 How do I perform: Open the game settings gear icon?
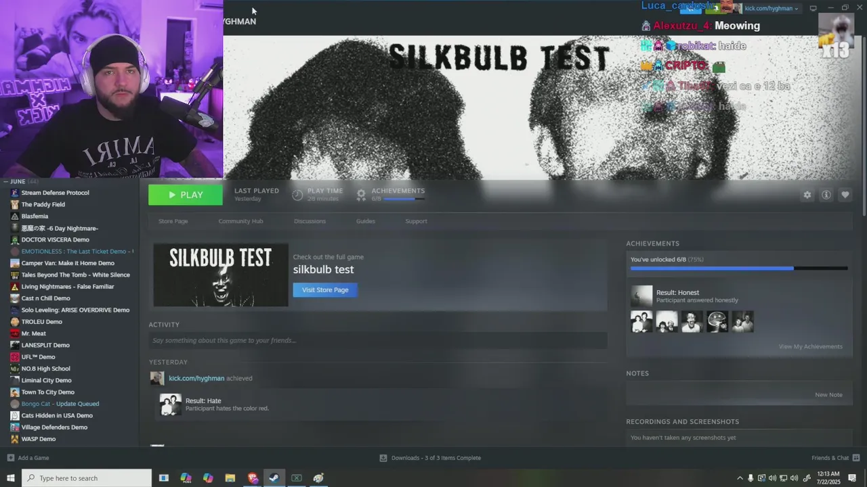[807, 195]
